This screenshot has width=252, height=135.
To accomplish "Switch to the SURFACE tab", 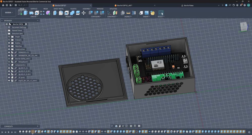I will point(34,9).
